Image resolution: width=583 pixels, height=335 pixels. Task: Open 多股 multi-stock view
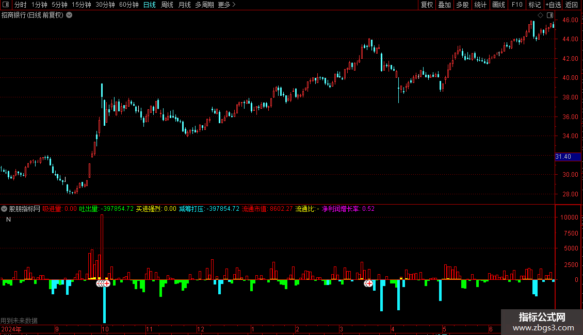462,5
